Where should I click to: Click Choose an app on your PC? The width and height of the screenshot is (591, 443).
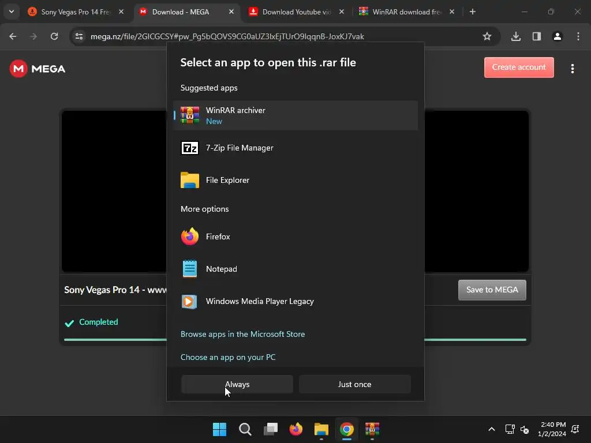click(228, 357)
